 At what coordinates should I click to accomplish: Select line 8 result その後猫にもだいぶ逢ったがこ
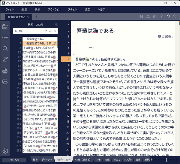[40, 48]
